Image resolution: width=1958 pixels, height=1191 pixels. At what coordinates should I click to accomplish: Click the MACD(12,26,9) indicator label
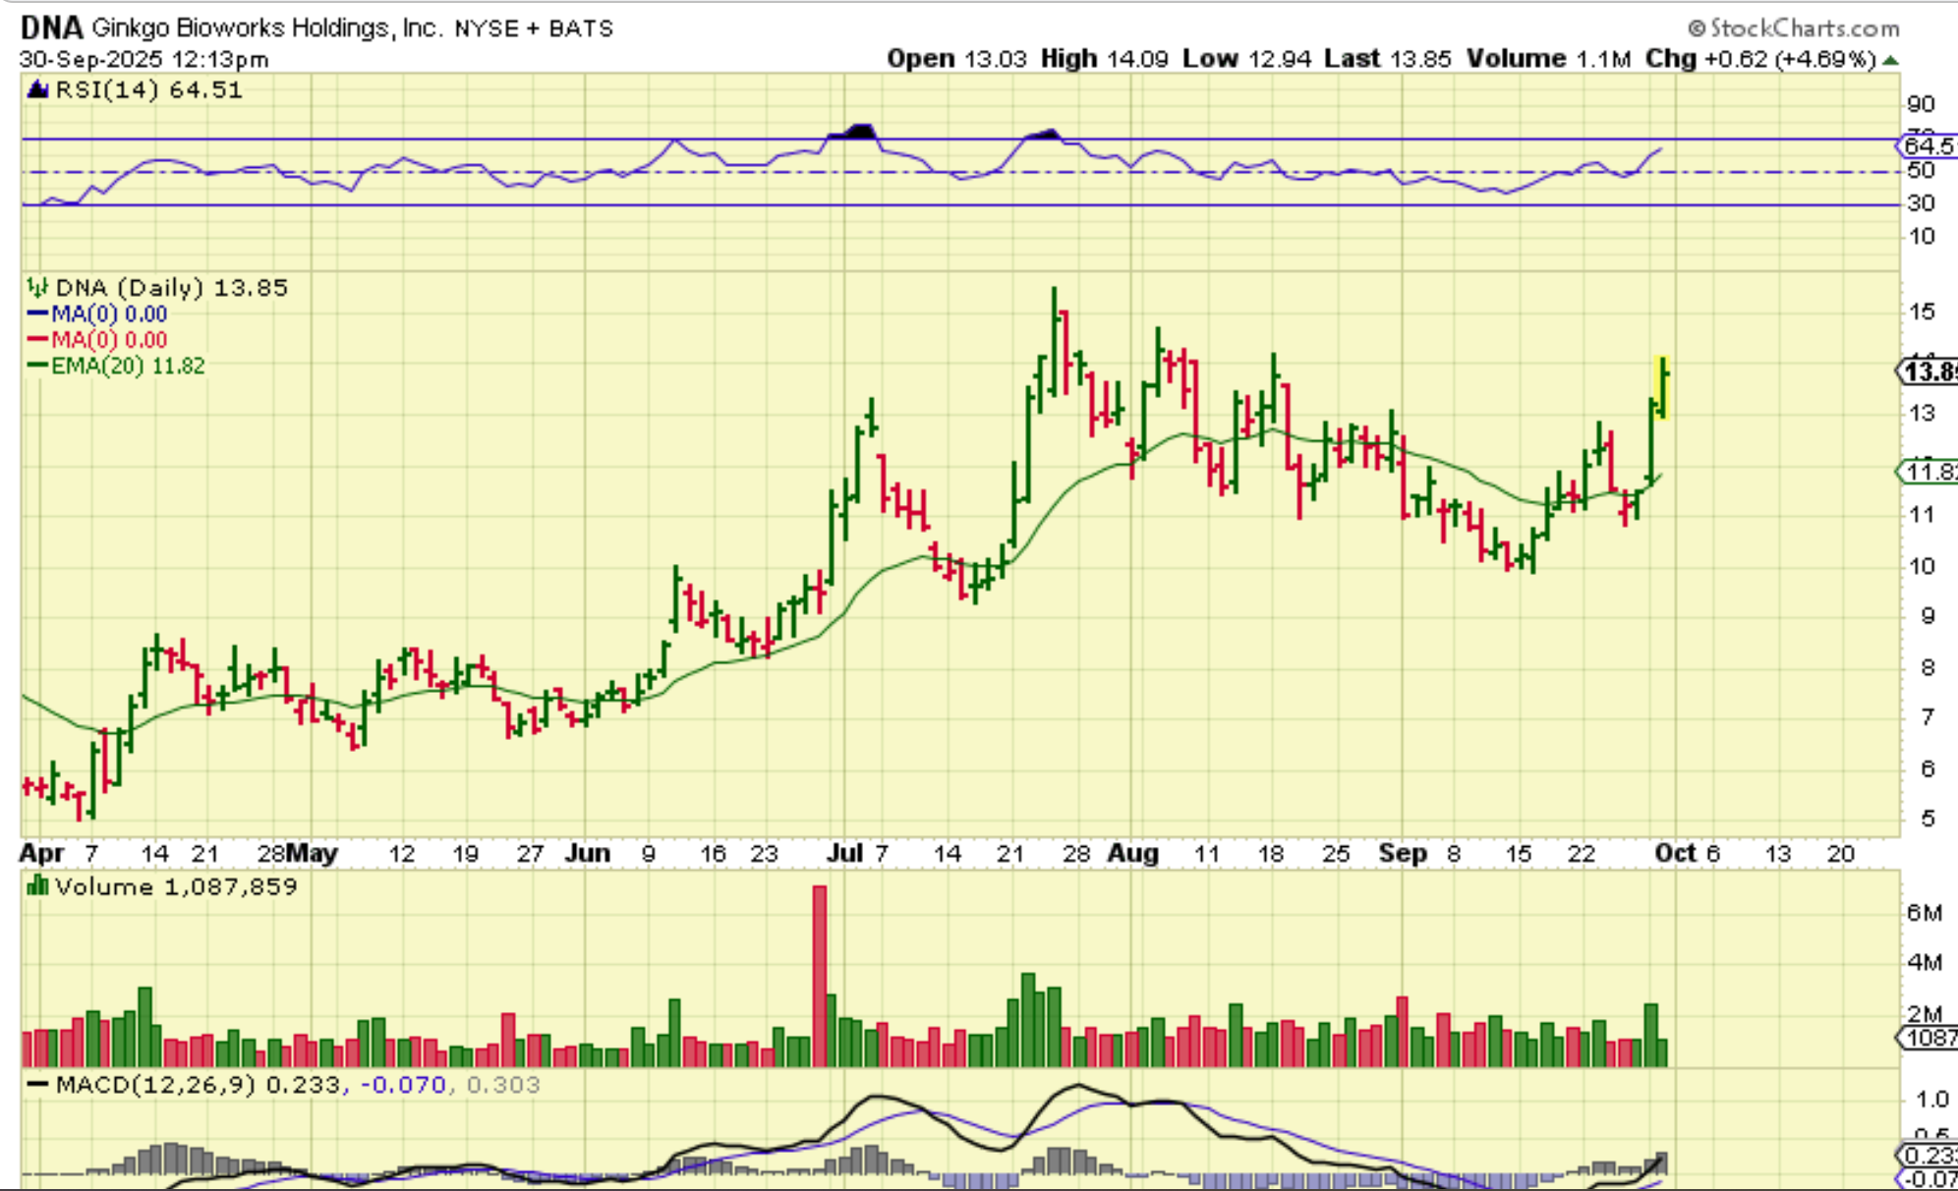[155, 1085]
